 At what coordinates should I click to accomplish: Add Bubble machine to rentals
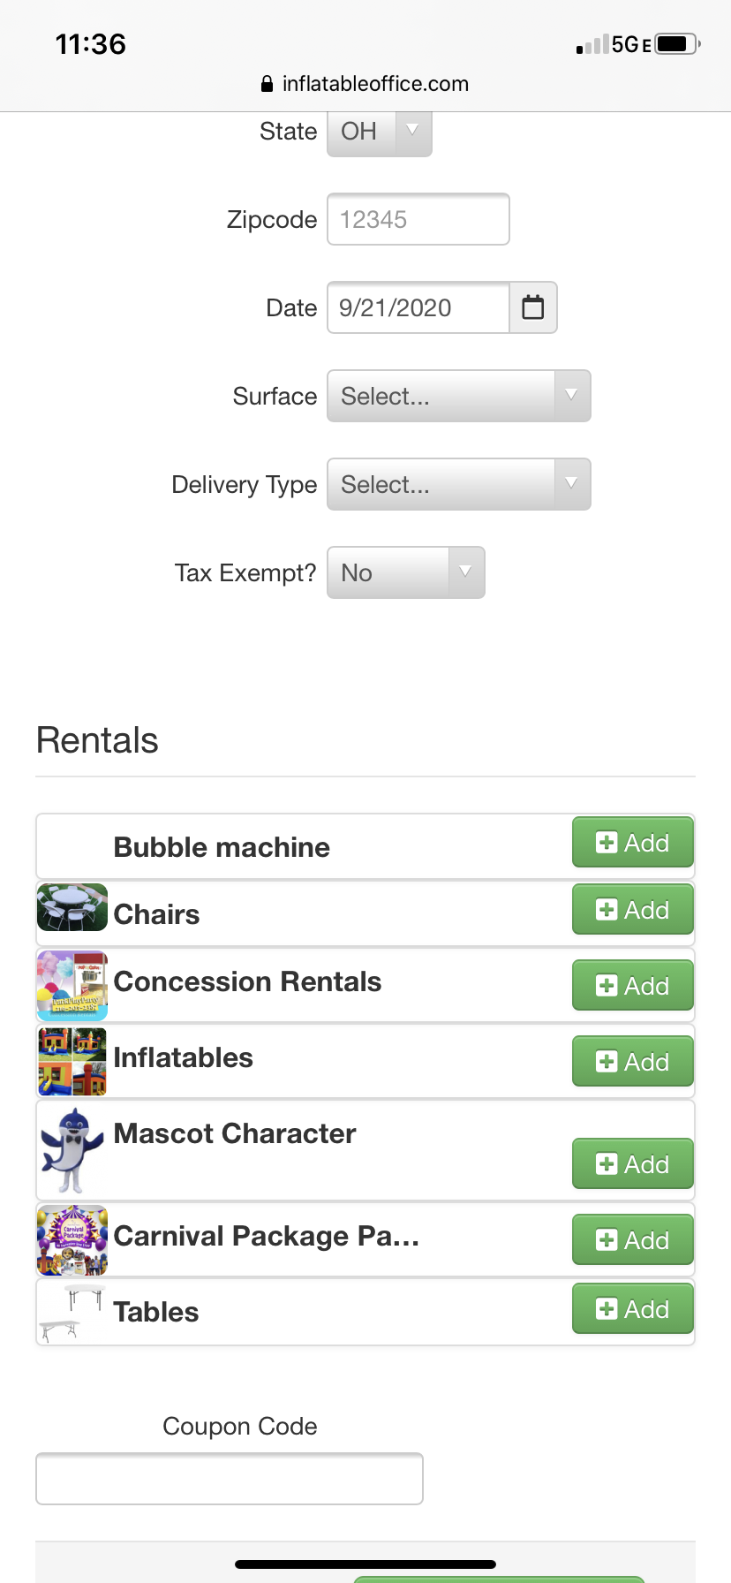[x=632, y=843]
